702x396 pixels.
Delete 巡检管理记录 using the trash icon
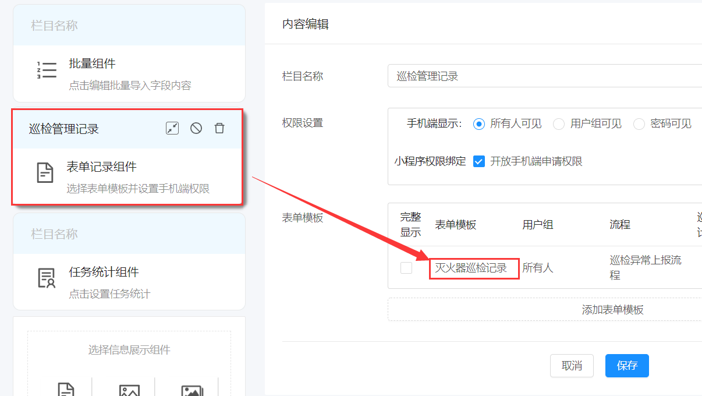coord(219,128)
